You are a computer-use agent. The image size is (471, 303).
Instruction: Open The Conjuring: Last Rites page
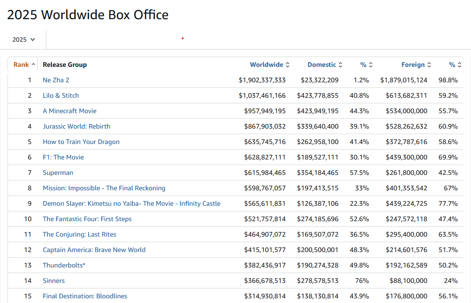click(79, 235)
